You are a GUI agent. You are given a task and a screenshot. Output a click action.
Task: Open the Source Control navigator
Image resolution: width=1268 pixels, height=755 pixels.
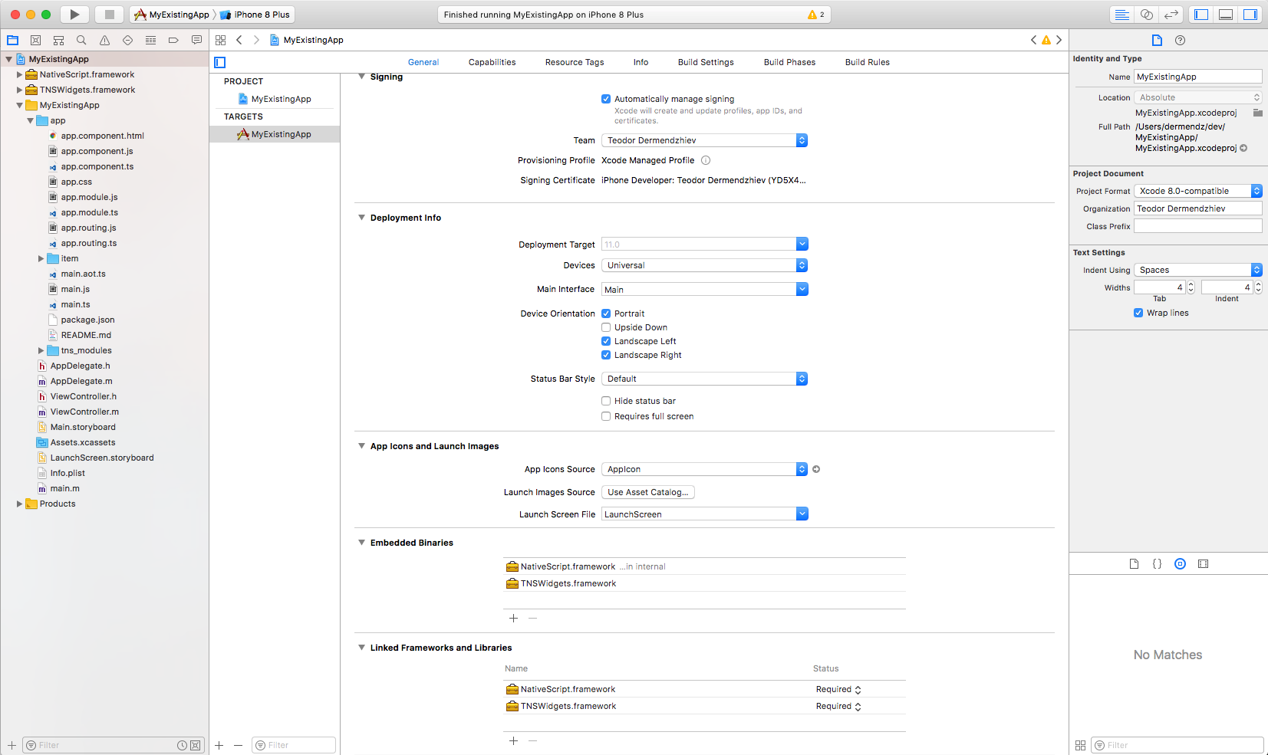pos(35,40)
